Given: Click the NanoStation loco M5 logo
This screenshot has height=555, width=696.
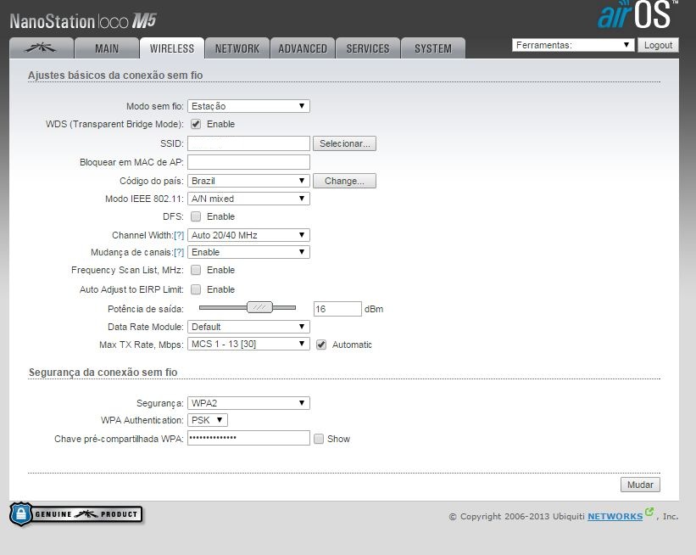Looking at the screenshot, I should coord(83,21).
